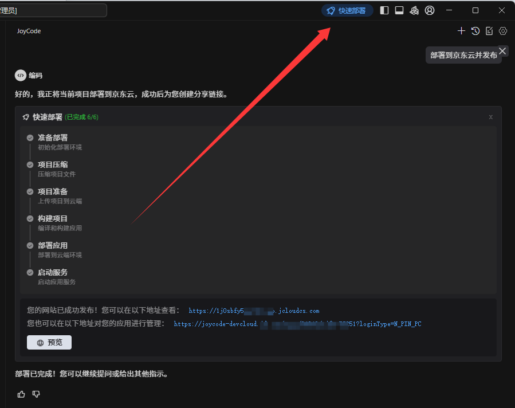Maximize the application window
Screen dimensions: 515x408
click(475, 10)
